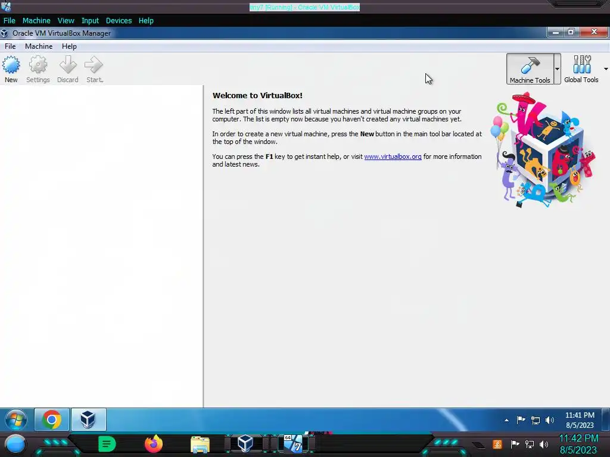Image resolution: width=610 pixels, height=457 pixels.
Task: Open the Devices menu of the VM window
Action: click(119, 21)
